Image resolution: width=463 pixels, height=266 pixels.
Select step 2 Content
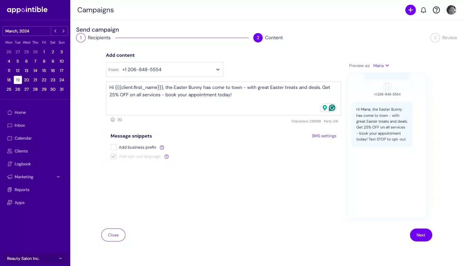[268, 38]
